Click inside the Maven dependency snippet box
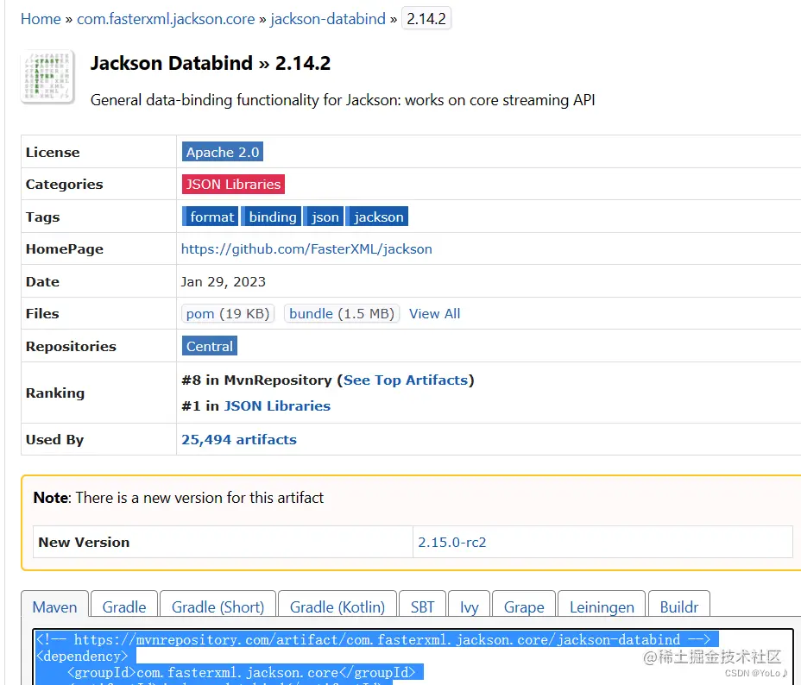 pos(413,657)
